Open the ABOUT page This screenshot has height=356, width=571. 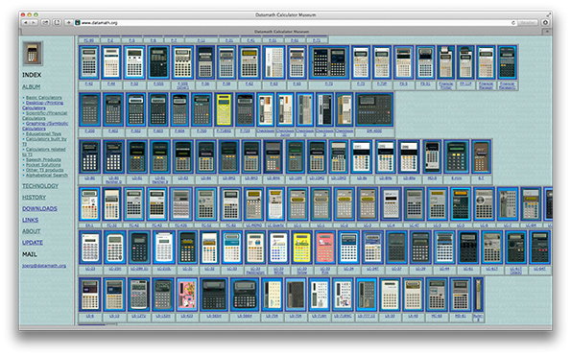point(32,231)
